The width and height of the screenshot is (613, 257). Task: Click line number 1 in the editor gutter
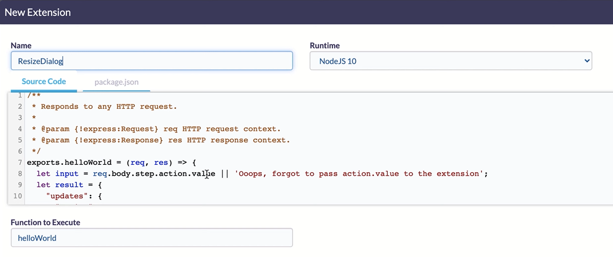click(x=20, y=95)
